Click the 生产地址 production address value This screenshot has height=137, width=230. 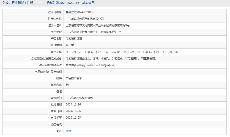click(94, 32)
